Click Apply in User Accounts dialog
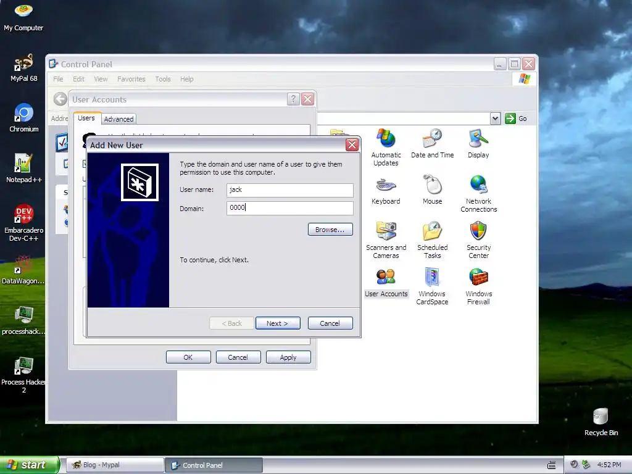Viewport: 632px width, 474px height. pos(288,357)
